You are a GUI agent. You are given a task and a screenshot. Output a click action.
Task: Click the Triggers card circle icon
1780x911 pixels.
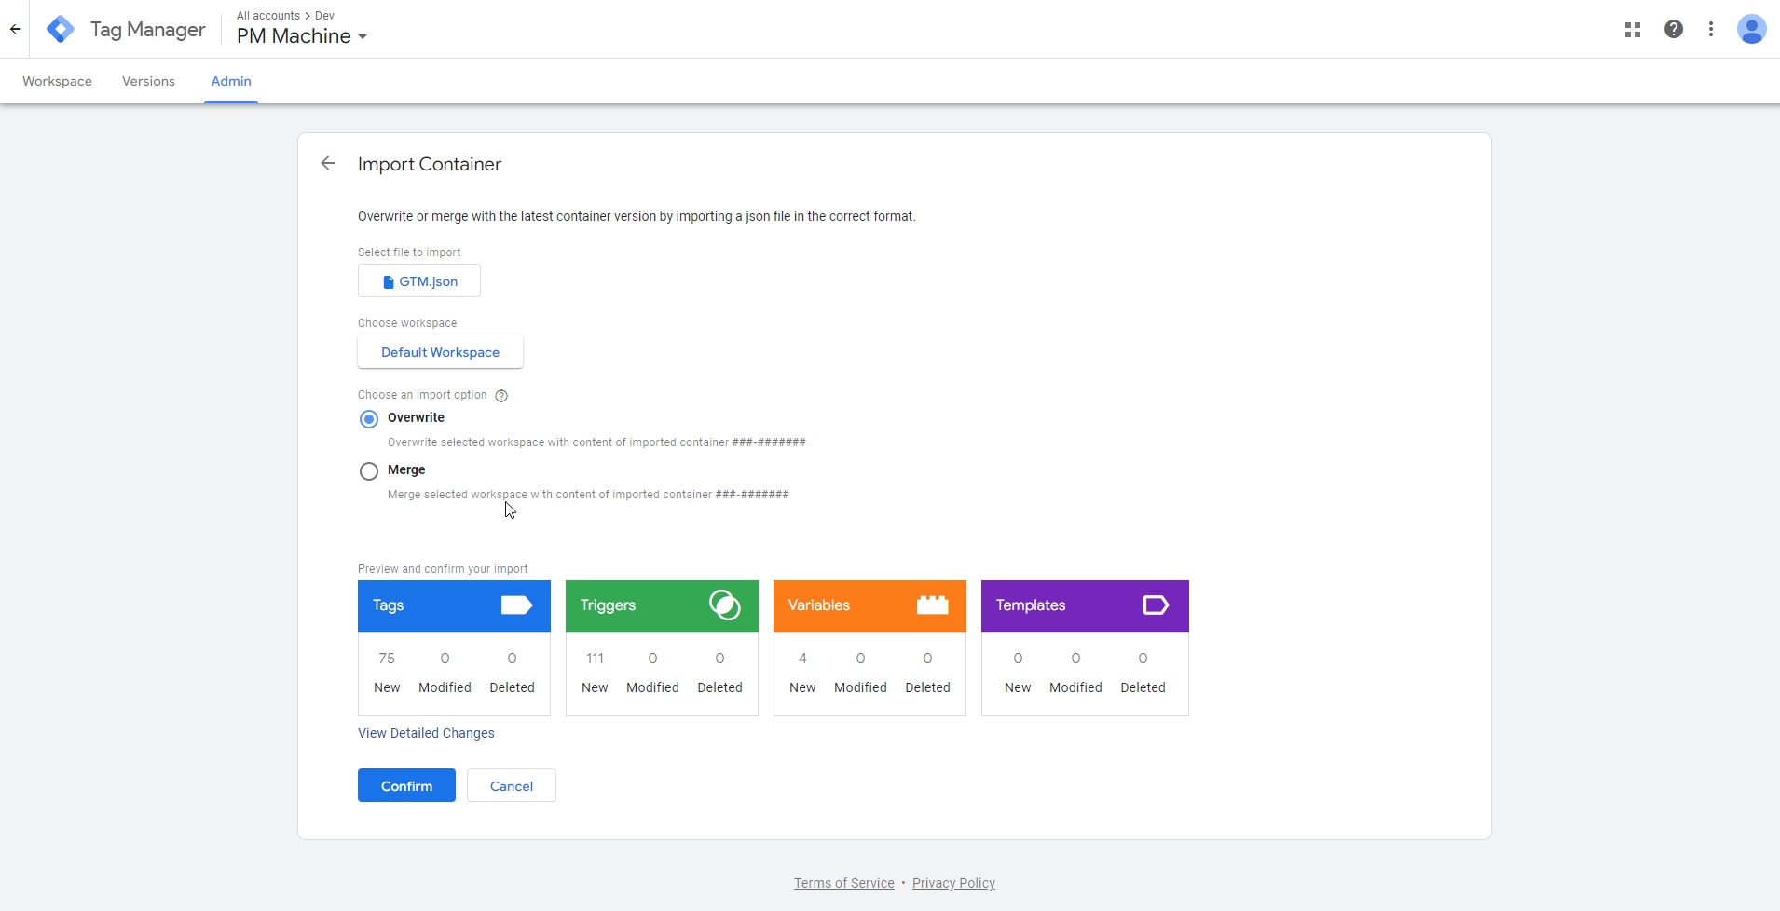pyautogui.click(x=724, y=605)
